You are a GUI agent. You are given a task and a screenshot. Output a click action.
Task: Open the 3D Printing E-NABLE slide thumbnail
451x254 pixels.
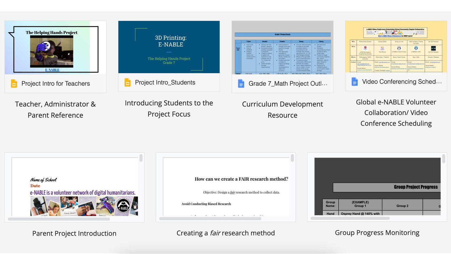click(169, 47)
